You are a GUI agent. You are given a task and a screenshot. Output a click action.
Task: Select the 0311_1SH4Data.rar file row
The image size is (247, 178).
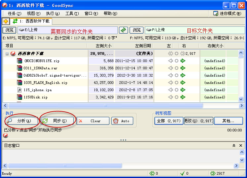(x=120, y=68)
